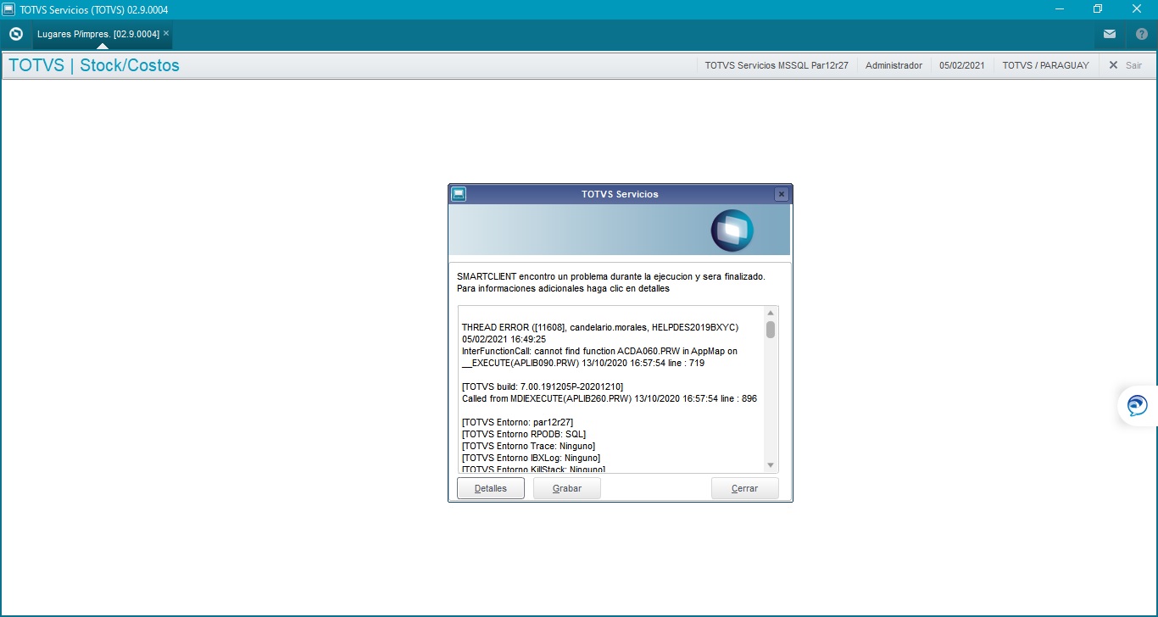The width and height of the screenshot is (1158, 617).
Task: Click the Grabar button
Action: (x=567, y=488)
